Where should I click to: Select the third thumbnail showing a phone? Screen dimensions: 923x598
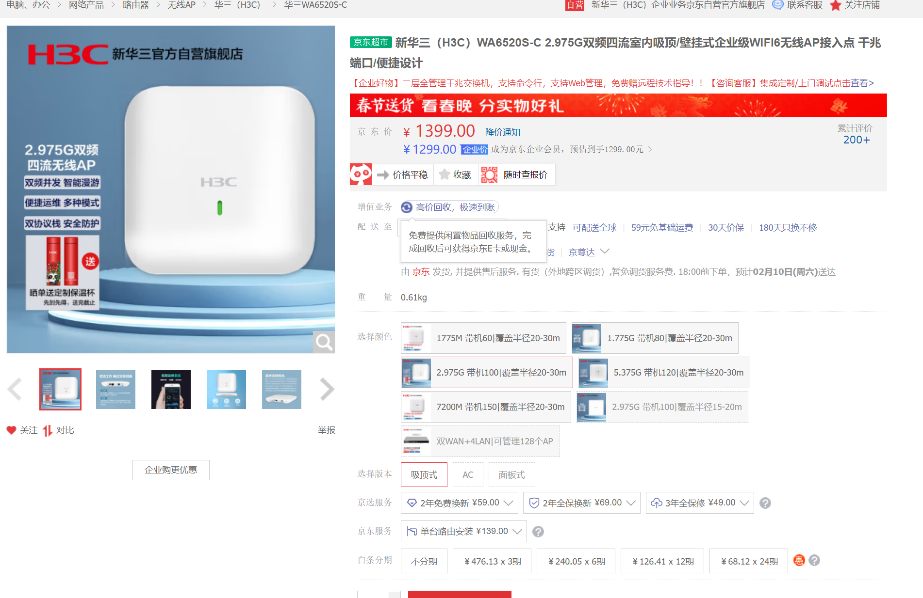171,389
